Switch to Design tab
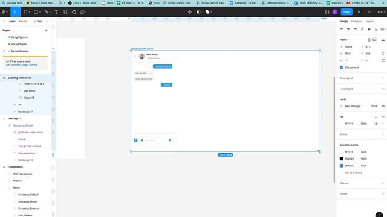The width and height of the screenshot is (387, 217). point(343,22)
